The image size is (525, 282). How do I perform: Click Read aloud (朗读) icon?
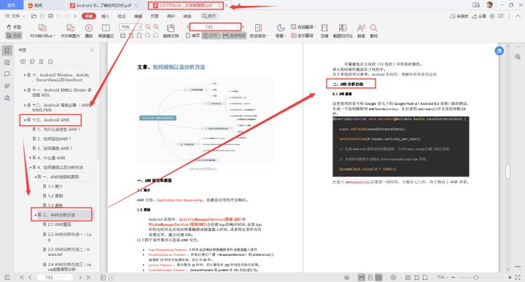[361, 31]
